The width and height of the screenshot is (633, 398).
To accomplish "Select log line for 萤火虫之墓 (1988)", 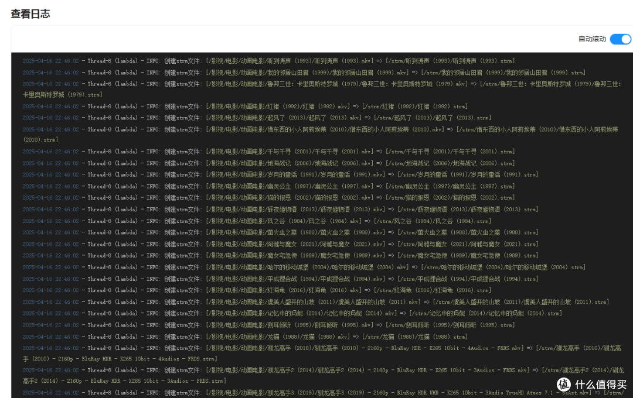I will 281,232.
